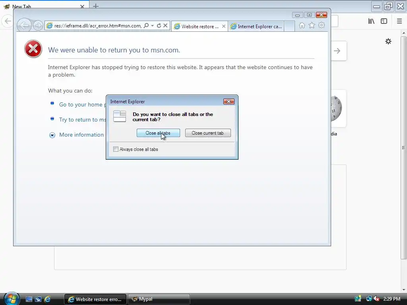Close the Internet Explorer window
The image size is (407, 305).
coord(321,15)
